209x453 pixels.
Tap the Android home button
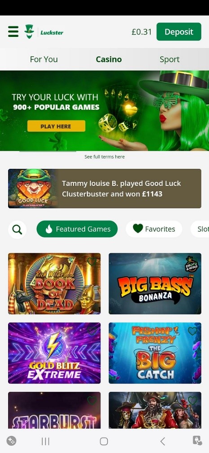click(x=104, y=441)
